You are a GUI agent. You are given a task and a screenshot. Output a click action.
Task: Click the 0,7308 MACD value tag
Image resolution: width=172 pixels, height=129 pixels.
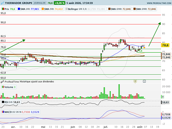(x=166, y=114)
